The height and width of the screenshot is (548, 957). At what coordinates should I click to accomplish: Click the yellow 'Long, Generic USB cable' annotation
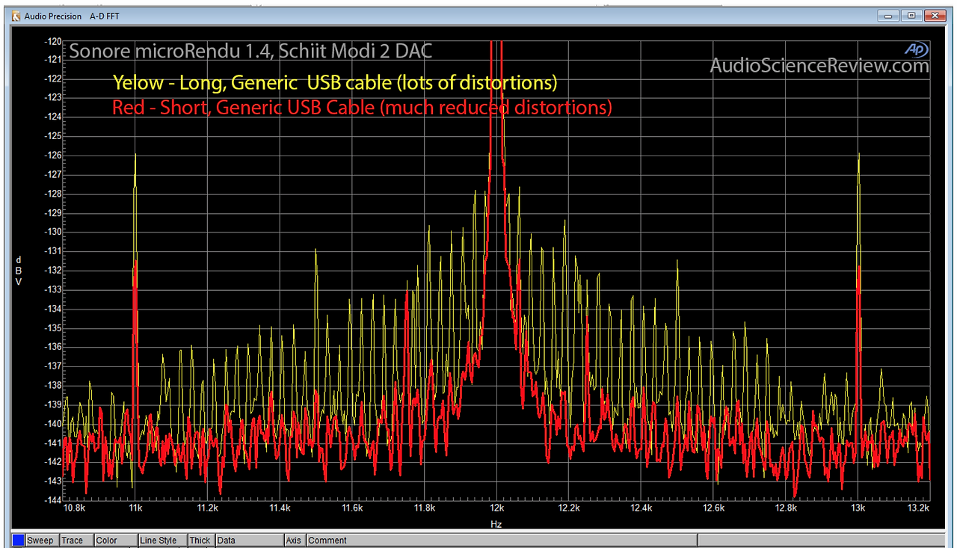[336, 82]
